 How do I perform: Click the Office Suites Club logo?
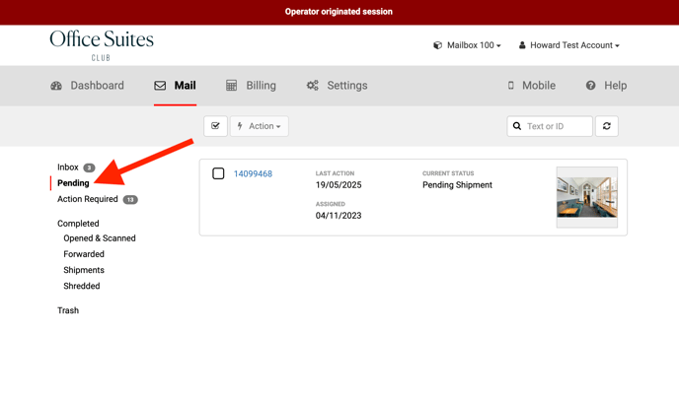102,45
